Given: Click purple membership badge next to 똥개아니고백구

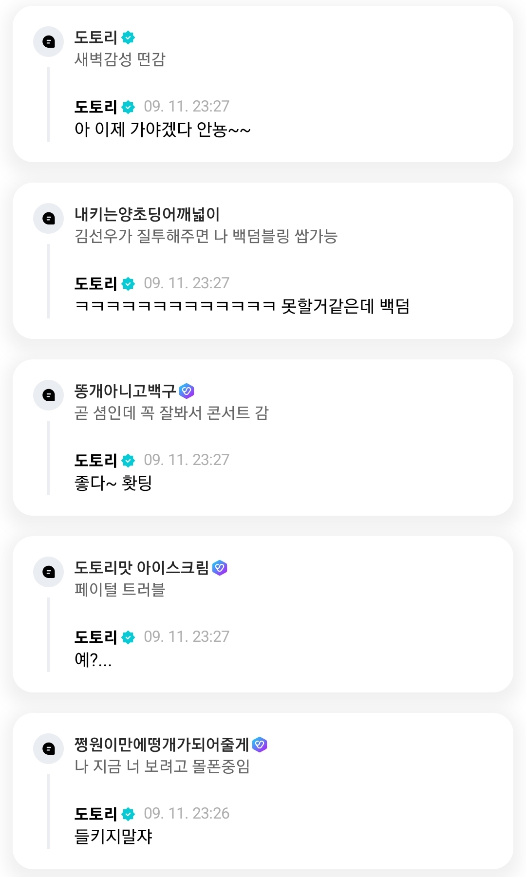Looking at the screenshot, I should click(x=187, y=391).
